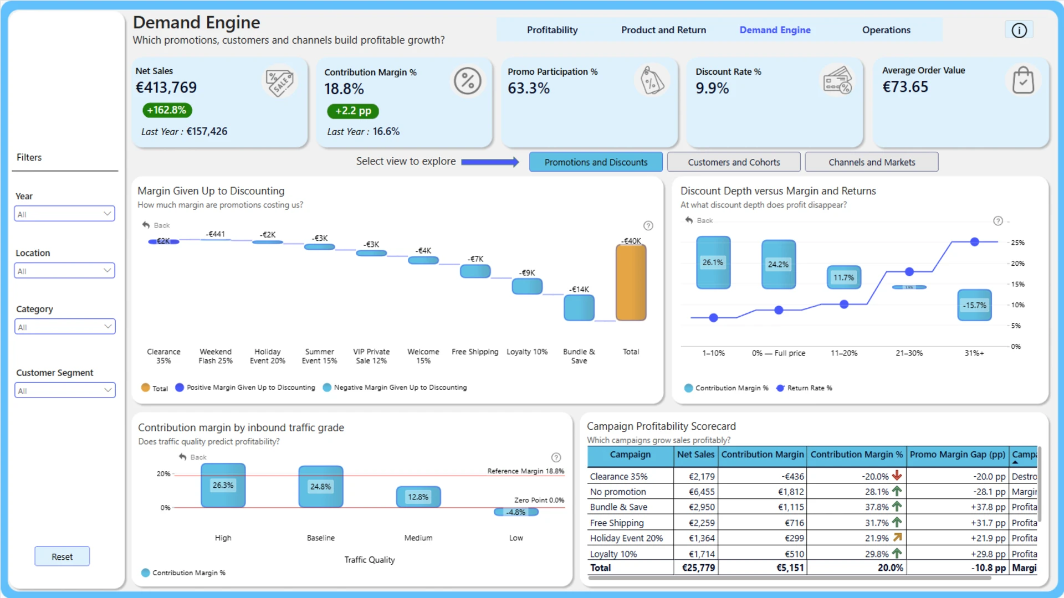Viewport: 1064px width, 598px height.
Task: Click help icon on Discount Depth chart
Action: (x=997, y=221)
